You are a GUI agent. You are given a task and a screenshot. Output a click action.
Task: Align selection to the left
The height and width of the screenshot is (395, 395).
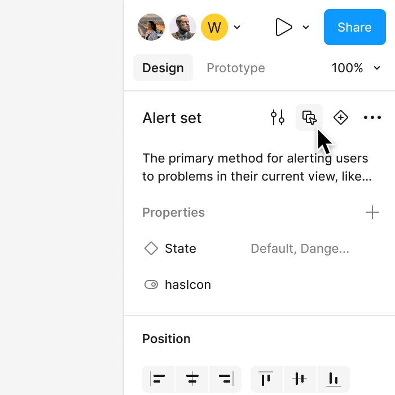[x=158, y=379]
